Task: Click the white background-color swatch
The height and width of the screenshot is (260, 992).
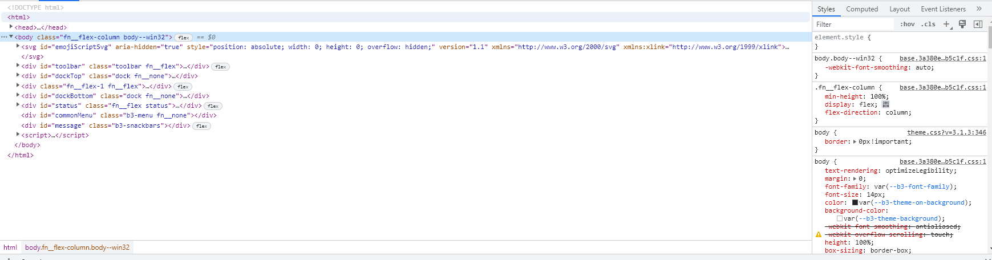Action: point(840,218)
